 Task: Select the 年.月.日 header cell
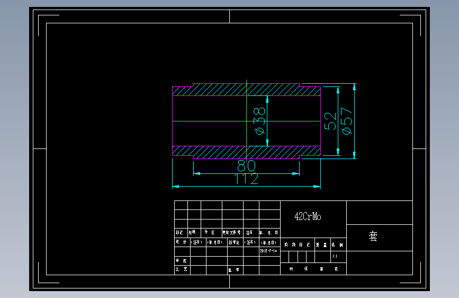coord(268,233)
